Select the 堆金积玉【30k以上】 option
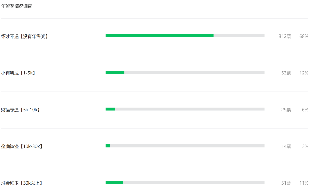Viewport: 314px width, 191px height. pos(22,183)
